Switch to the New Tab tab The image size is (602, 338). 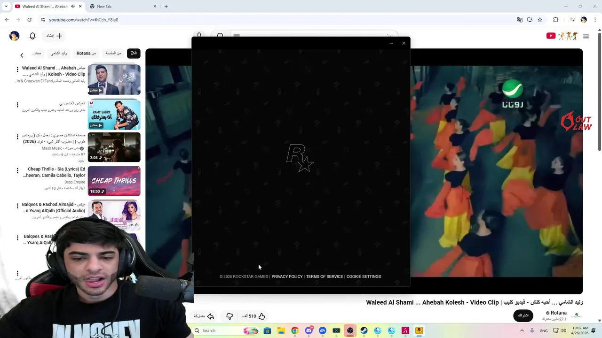pyautogui.click(x=122, y=7)
